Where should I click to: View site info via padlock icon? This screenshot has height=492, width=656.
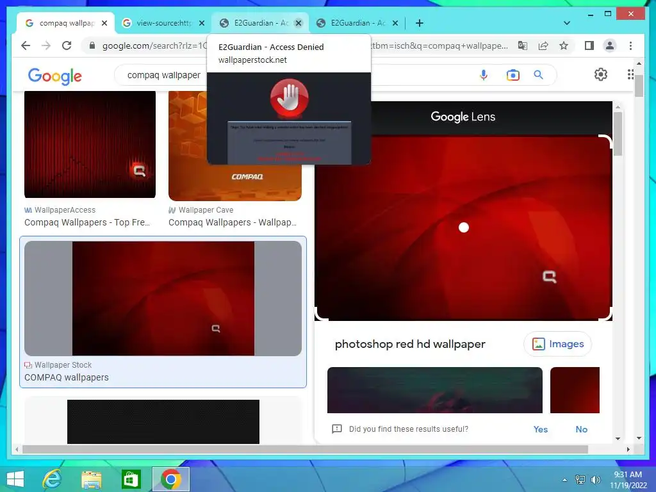[92, 45]
